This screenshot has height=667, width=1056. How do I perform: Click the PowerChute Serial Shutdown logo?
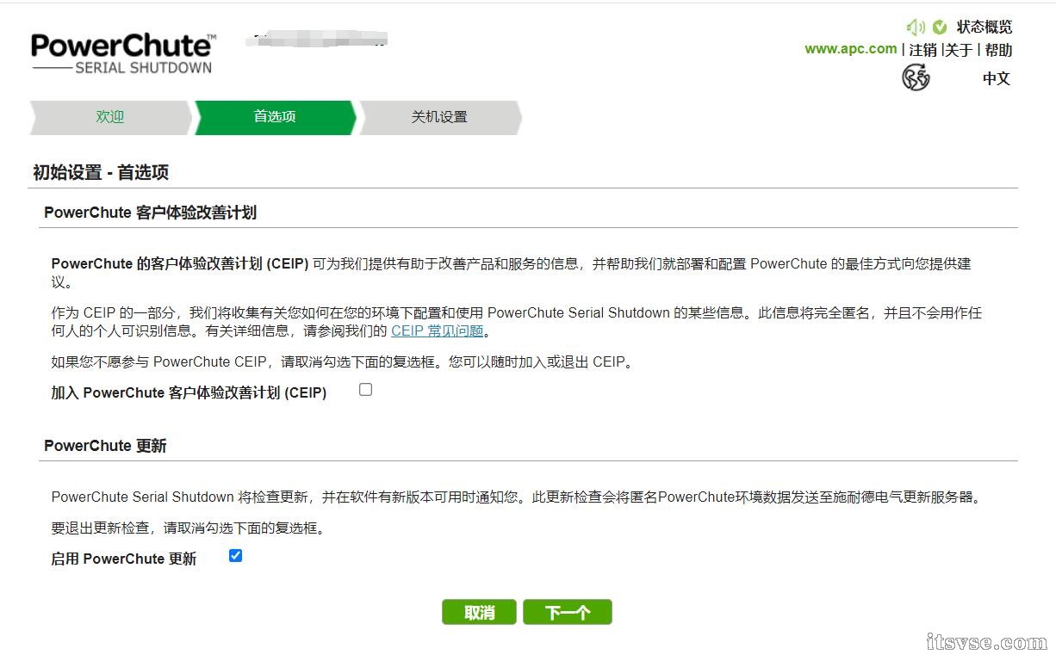point(122,53)
